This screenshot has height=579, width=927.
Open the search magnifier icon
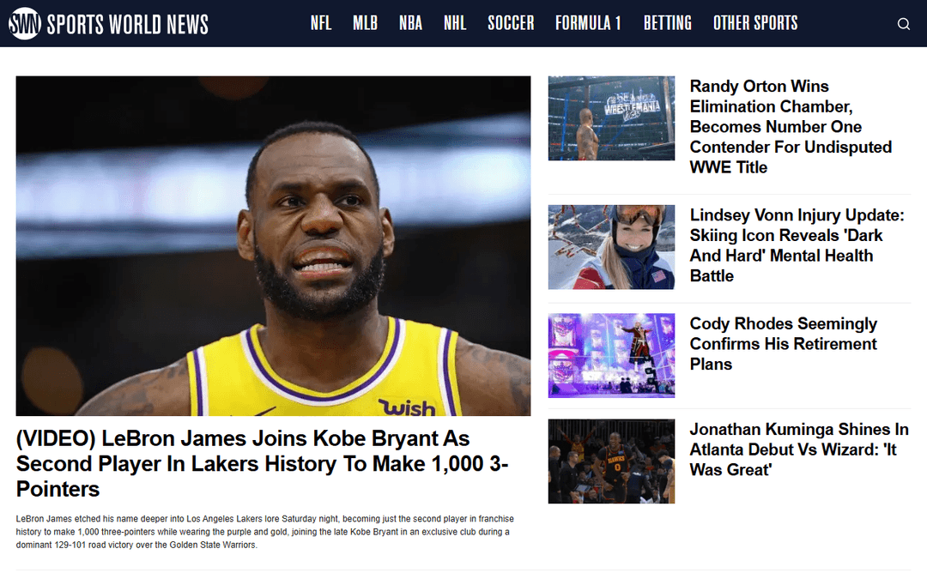click(903, 24)
